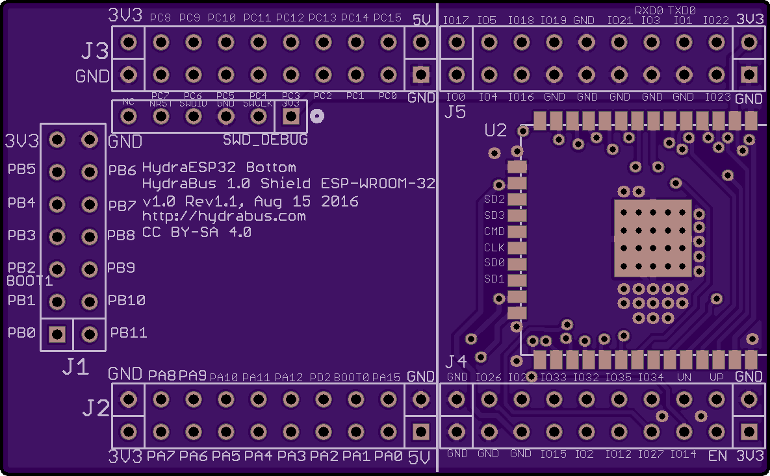This screenshot has width=770, height=476.
Task: Click the "SD0" label beside U2
Action: (x=494, y=262)
